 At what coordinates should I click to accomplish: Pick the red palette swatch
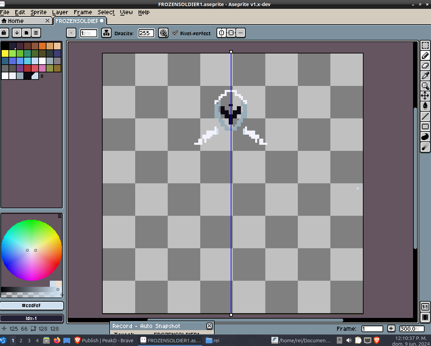click(27, 68)
